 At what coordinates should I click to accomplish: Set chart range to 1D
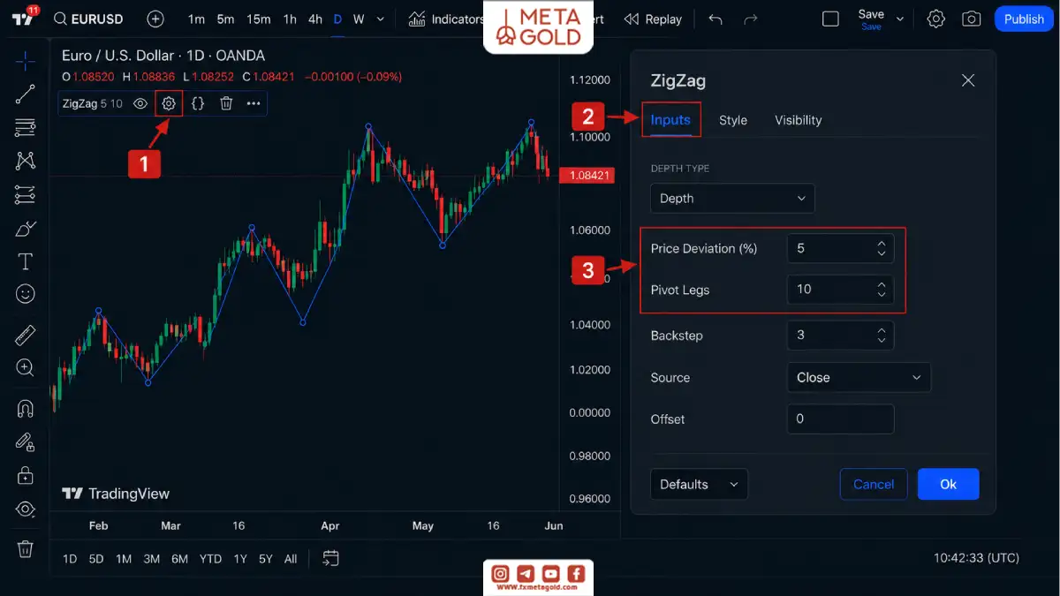[70, 558]
